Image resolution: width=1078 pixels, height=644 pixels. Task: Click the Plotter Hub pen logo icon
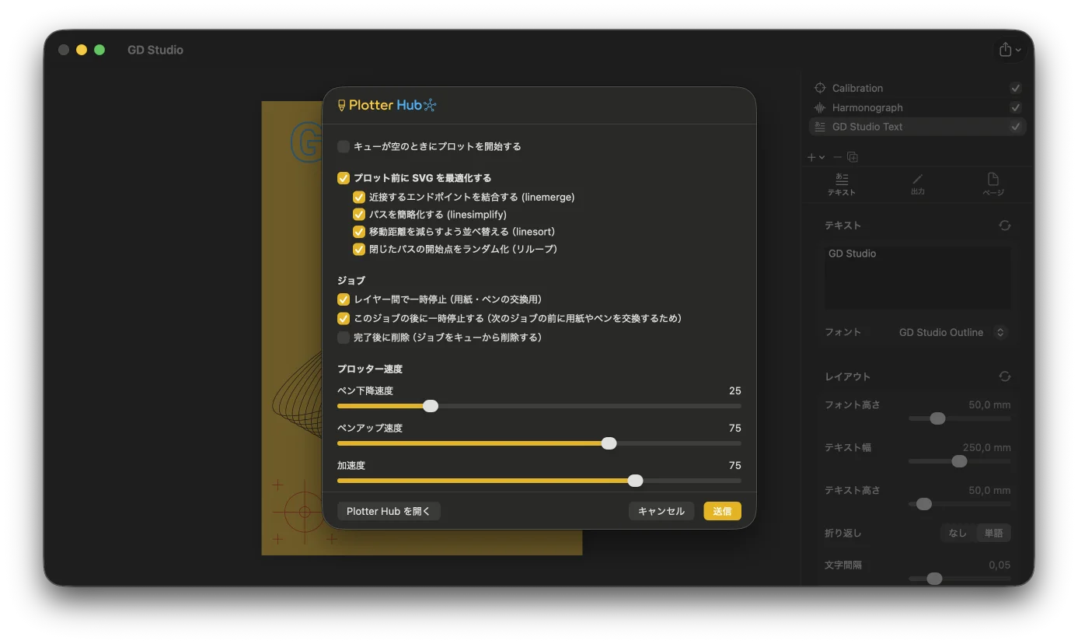coord(342,105)
